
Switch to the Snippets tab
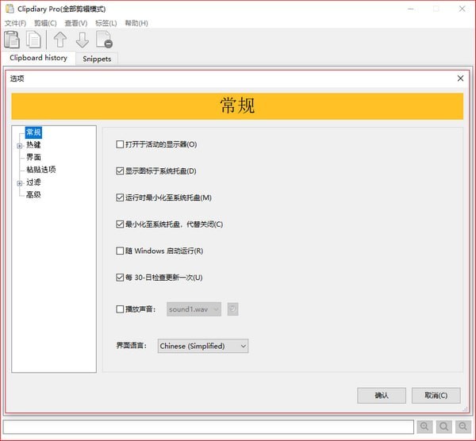97,59
